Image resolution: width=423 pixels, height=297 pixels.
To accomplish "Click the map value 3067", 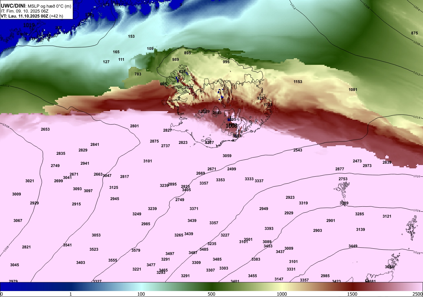I will 18,221.
